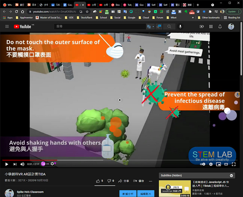Open the create video camera icon
The height and width of the screenshot is (197, 243).
coord(202,26)
